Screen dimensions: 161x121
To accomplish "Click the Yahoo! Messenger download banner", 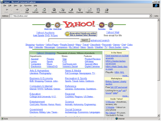I will (x=81, y=34).
